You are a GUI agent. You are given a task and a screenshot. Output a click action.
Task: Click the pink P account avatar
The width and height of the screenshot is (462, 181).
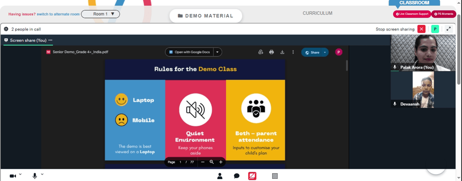[x=339, y=52]
